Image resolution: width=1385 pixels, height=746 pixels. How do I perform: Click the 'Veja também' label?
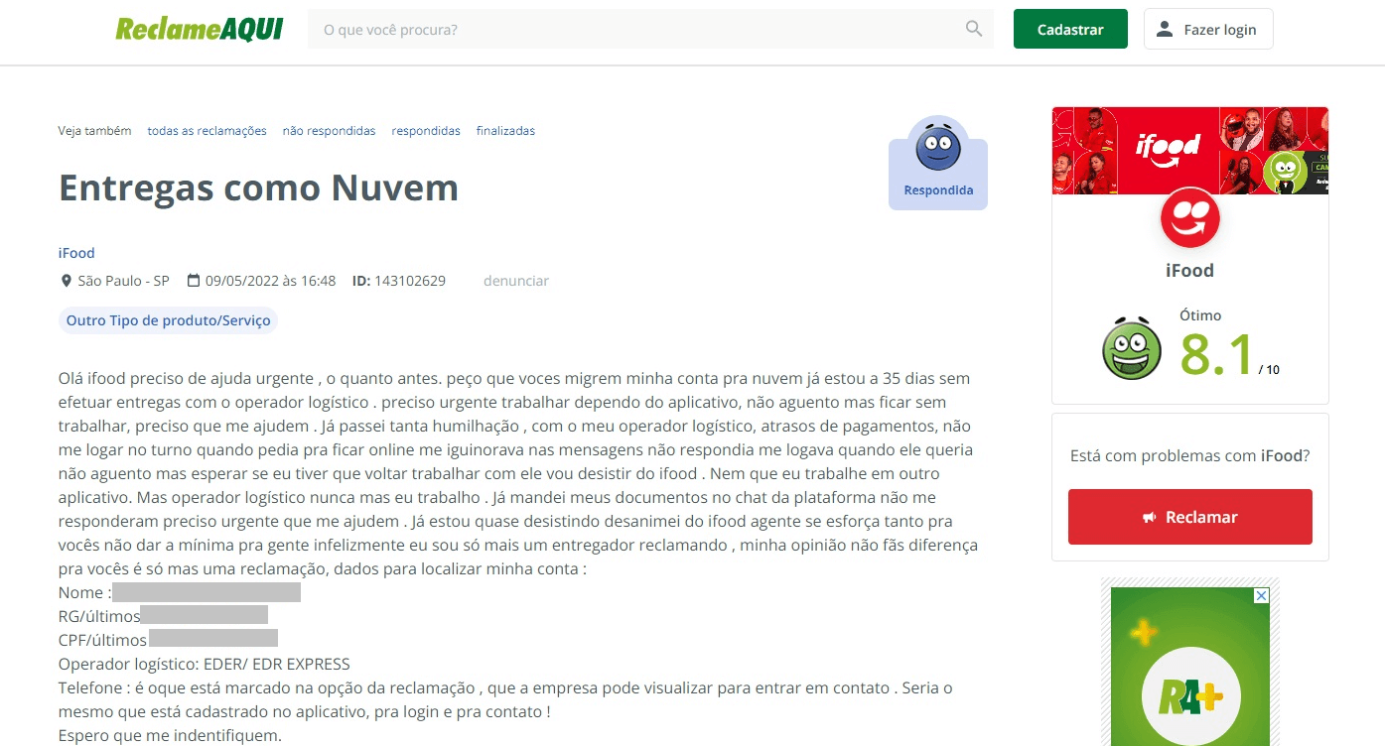click(94, 131)
